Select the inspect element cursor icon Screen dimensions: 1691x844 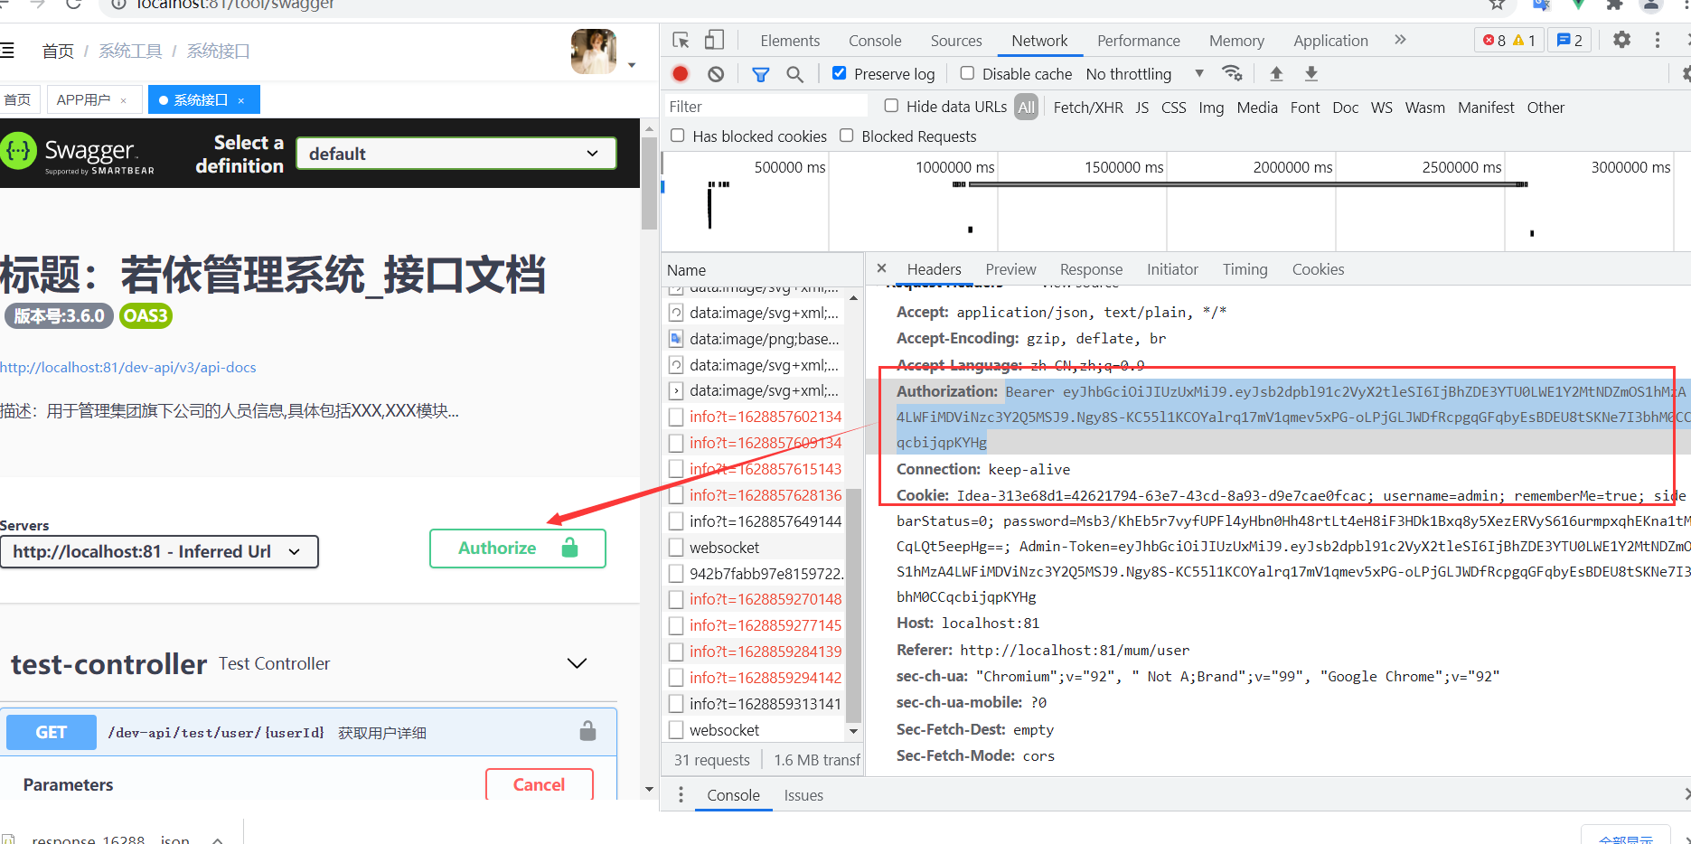click(681, 41)
